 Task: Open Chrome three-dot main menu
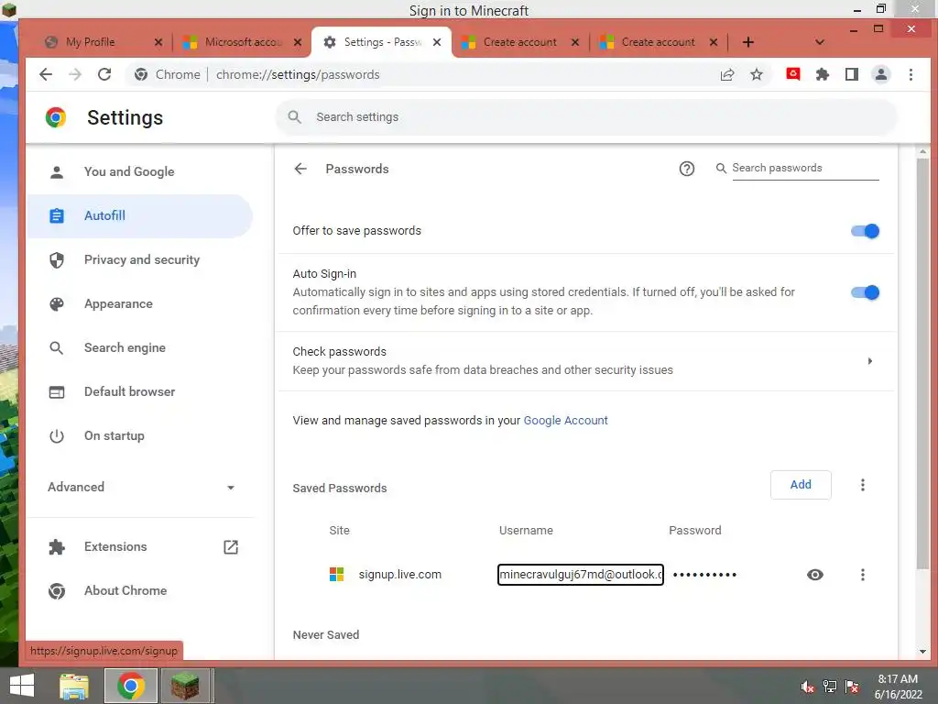coord(911,74)
